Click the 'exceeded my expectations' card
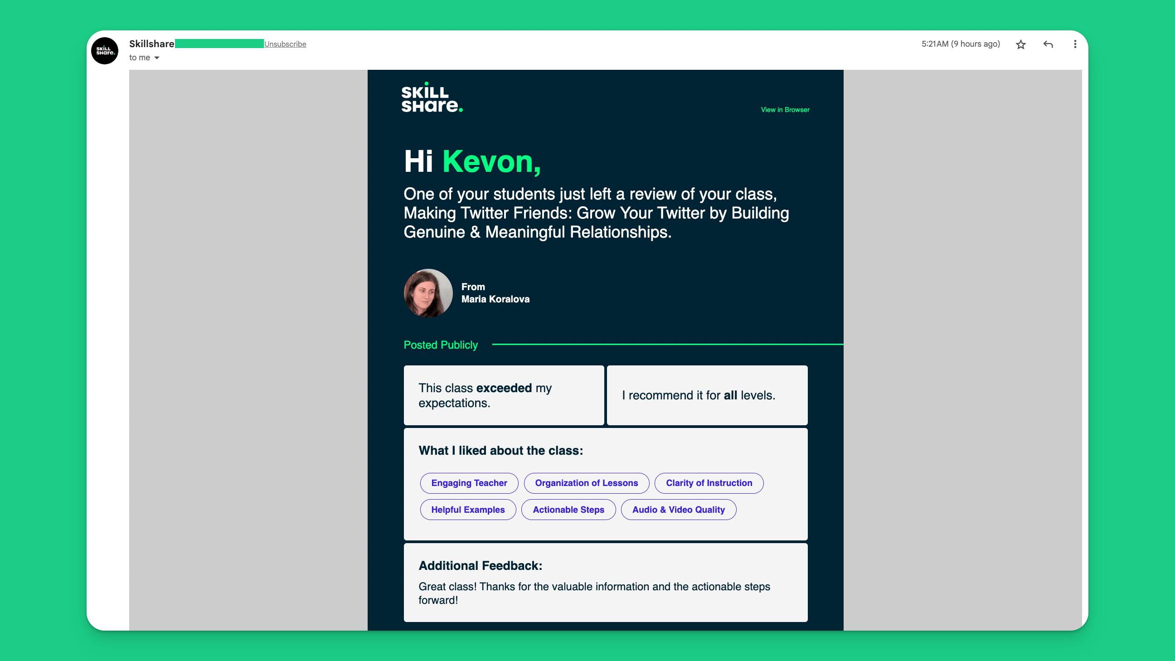 click(x=504, y=395)
